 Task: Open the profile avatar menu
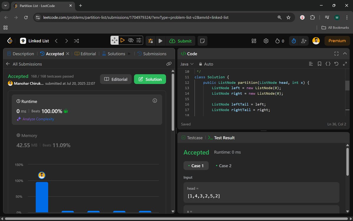click(316, 41)
